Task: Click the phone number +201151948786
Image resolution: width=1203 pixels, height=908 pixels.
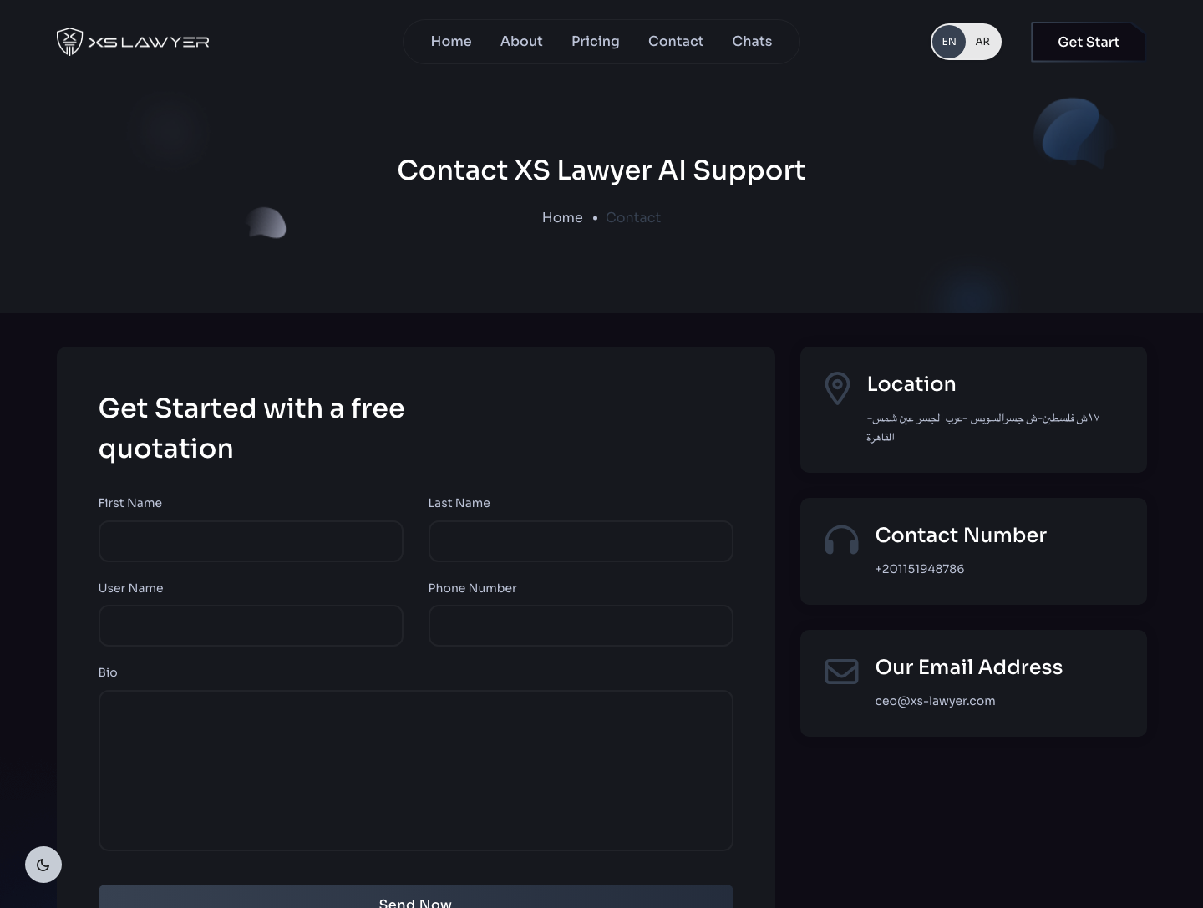Action: (920, 569)
